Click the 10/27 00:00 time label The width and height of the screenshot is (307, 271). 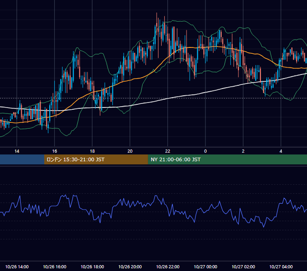[x=205, y=266]
